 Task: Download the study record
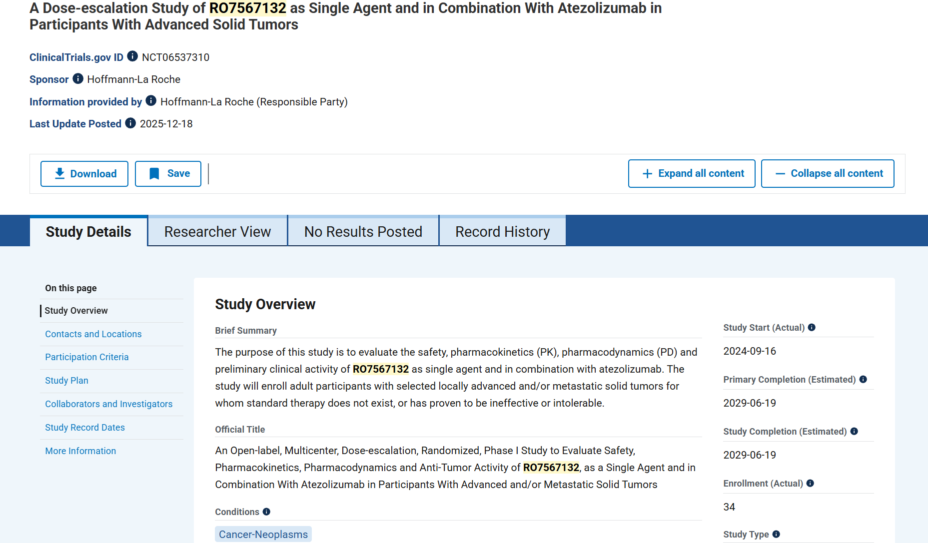pos(84,174)
